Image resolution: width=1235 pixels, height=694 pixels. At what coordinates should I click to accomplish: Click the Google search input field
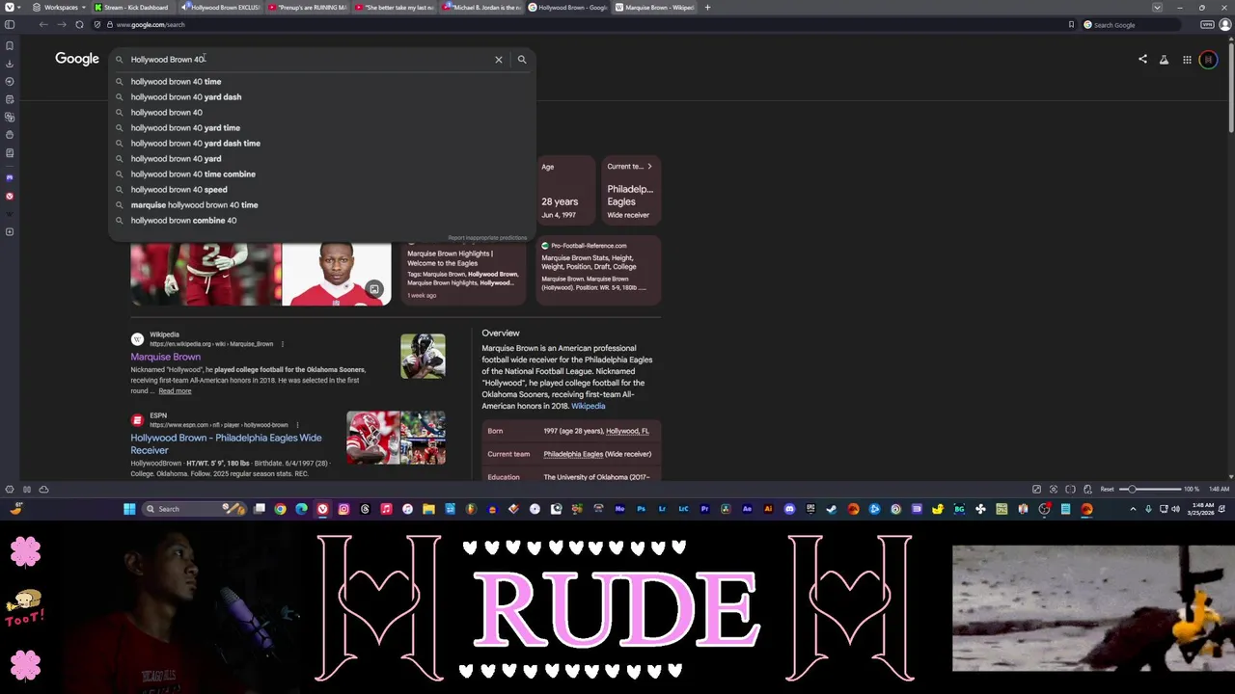click(x=309, y=60)
